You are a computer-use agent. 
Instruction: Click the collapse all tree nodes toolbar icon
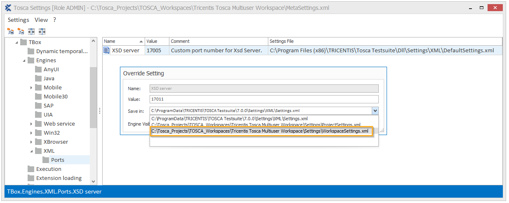click(21, 31)
